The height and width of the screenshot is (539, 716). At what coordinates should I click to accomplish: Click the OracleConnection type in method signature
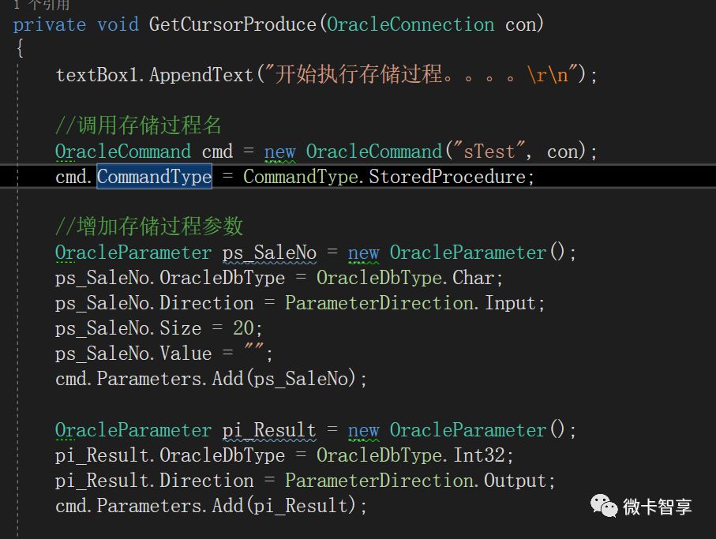(x=410, y=24)
